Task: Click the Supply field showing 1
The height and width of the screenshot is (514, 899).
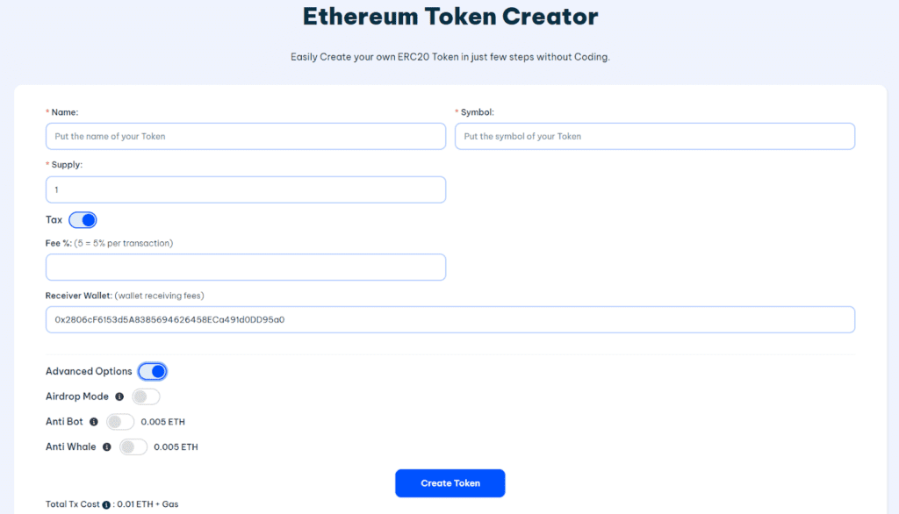Action: tap(246, 189)
